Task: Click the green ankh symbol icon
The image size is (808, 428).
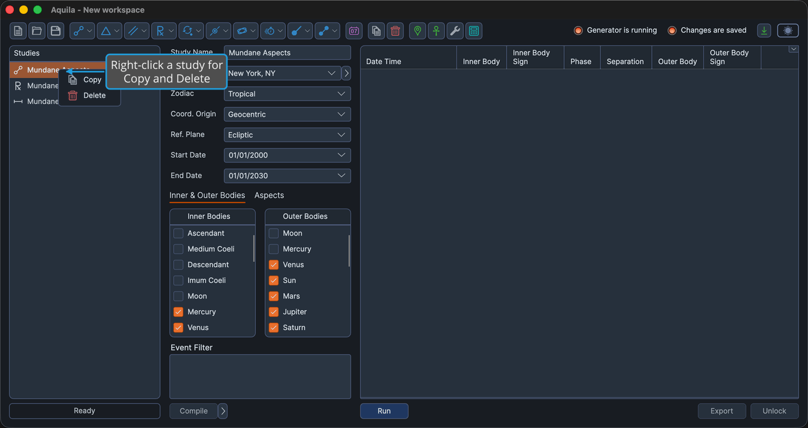Action: click(436, 31)
